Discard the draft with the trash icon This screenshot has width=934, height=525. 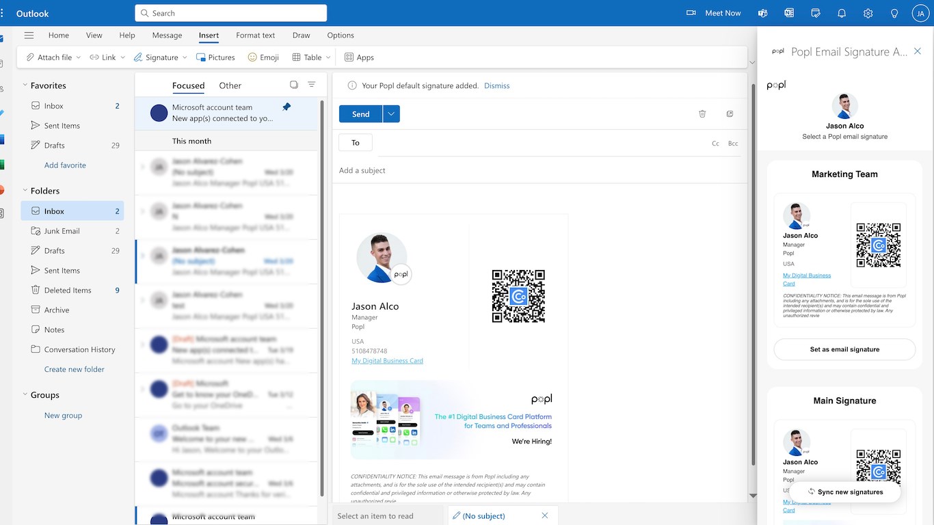tap(702, 114)
